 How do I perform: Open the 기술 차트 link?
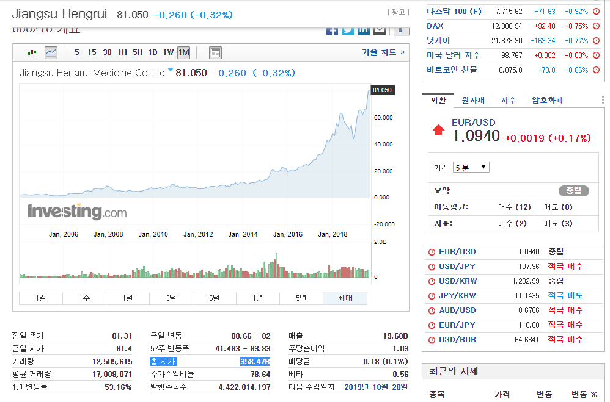(x=383, y=52)
